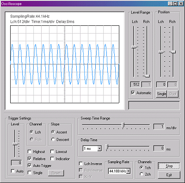
Task: Open the Delay Time unit dropdown
Action: pyautogui.click(x=99, y=148)
